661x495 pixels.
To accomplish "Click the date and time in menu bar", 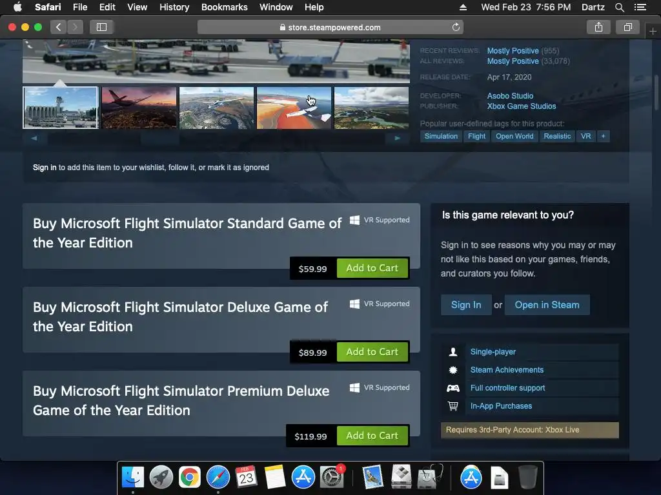I will point(525,7).
